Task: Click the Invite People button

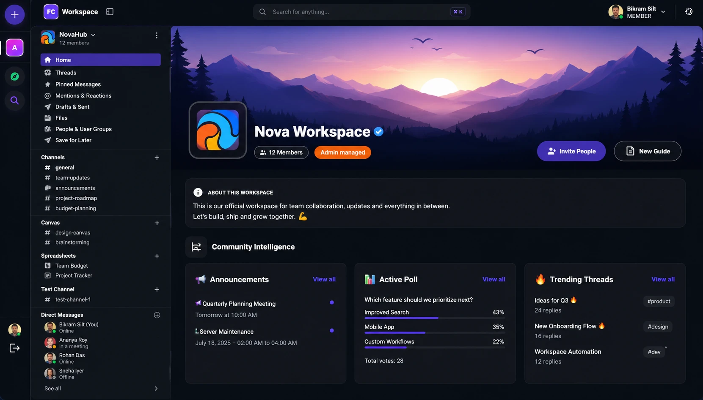Action: [571, 151]
